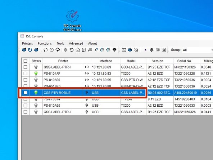Open the Tools menu
This screenshot has height=160, width=213.
(x=60, y=43)
